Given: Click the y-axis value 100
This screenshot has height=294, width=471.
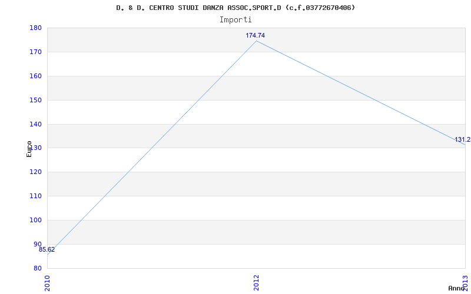Looking at the screenshot, I should pyautogui.click(x=35, y=220).
